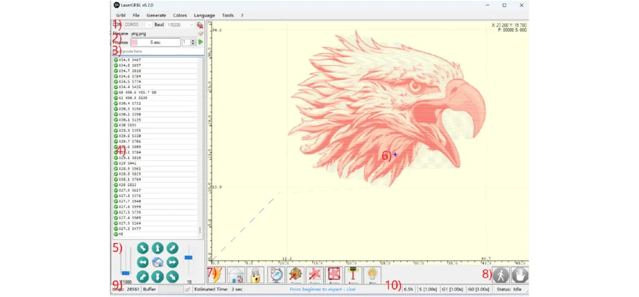Image resolution: width=639 pixels, height=297 pixels.
Task: Jog laser right with the east arrow
Action: pos(172,262)
